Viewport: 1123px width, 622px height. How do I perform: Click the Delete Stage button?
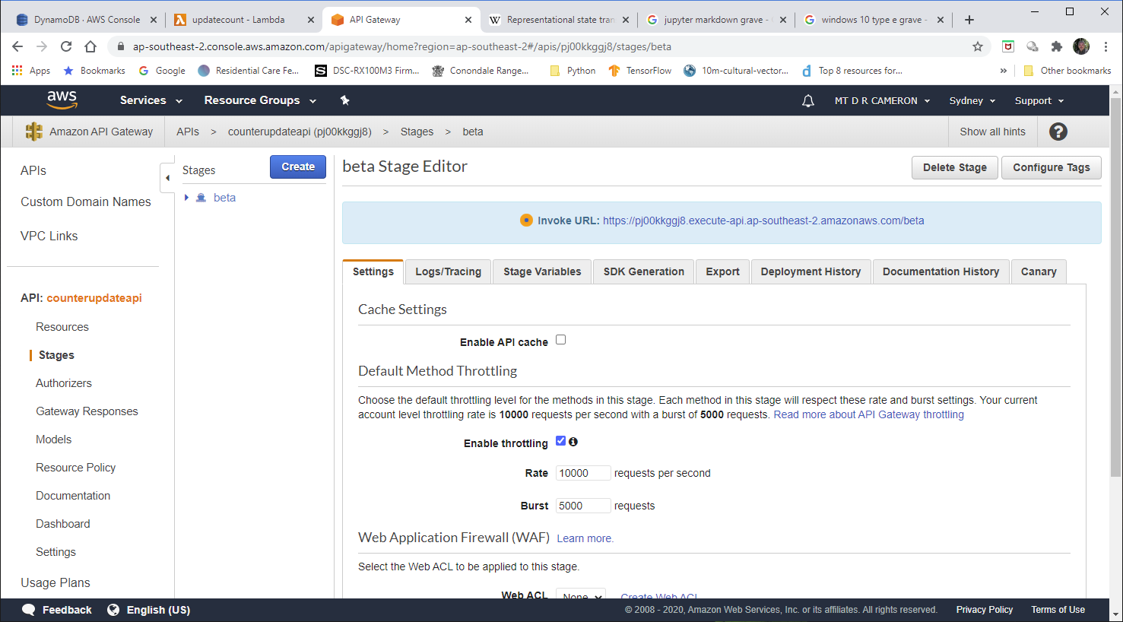(955, 167)
